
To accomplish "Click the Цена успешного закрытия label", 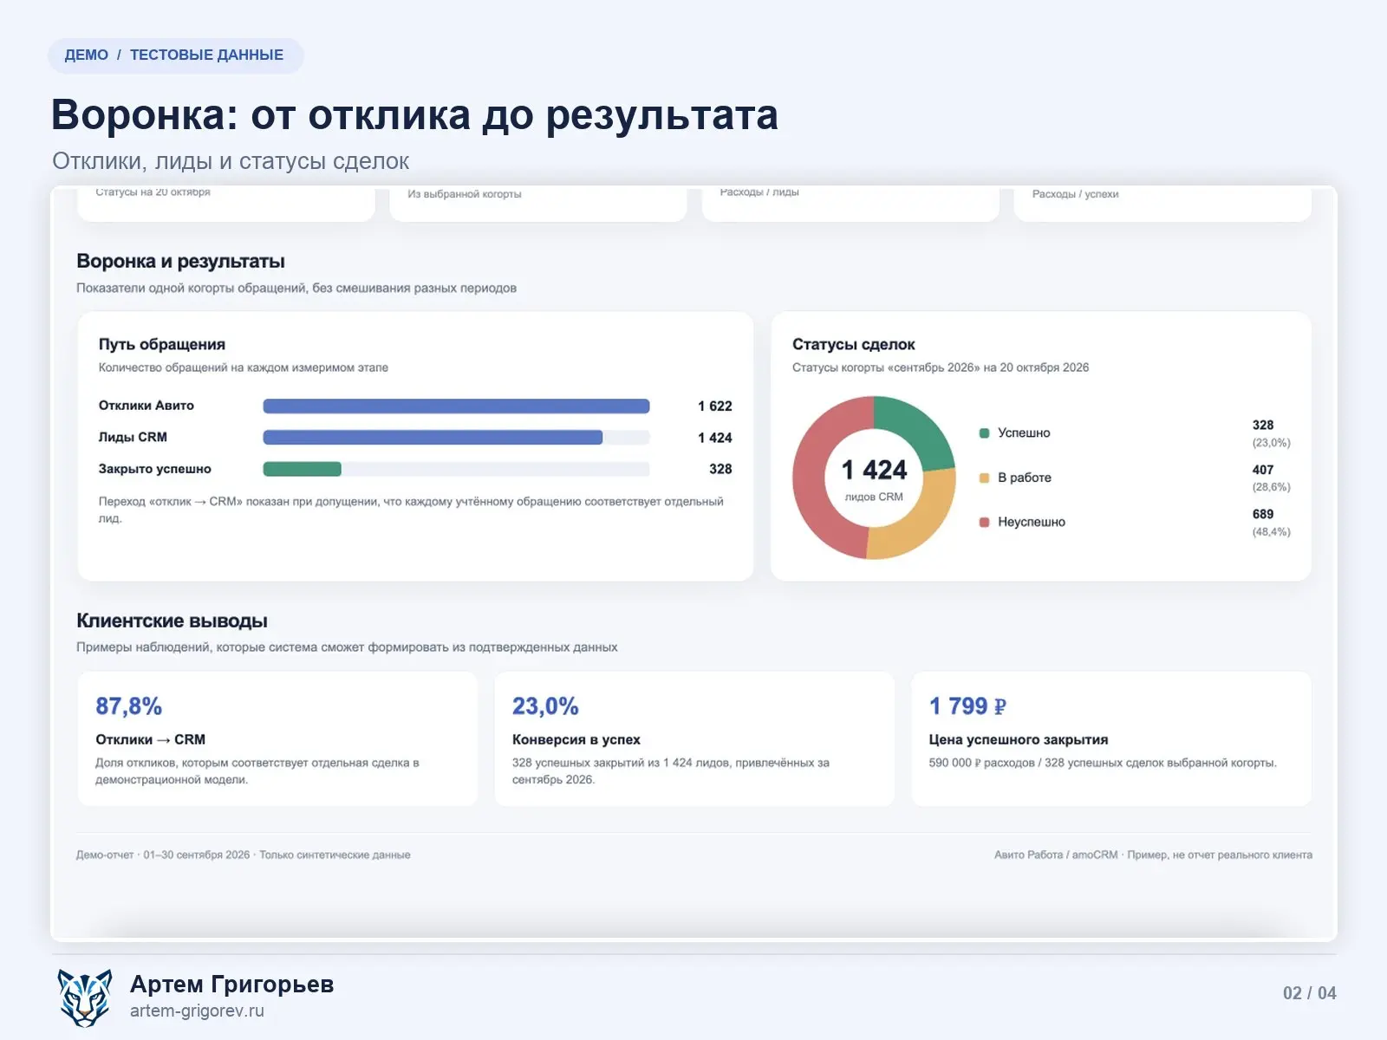I will 1019,739.
